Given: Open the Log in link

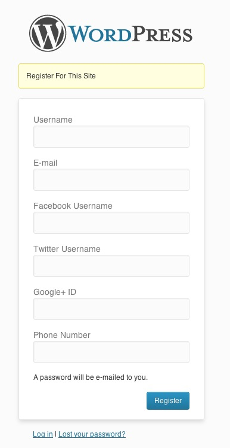Looking at the screenshot, I should (x=43, y=434).
